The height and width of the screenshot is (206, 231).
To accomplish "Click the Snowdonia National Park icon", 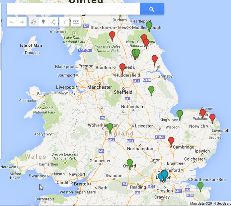I will pyautogui.click(x=44, y=104).
